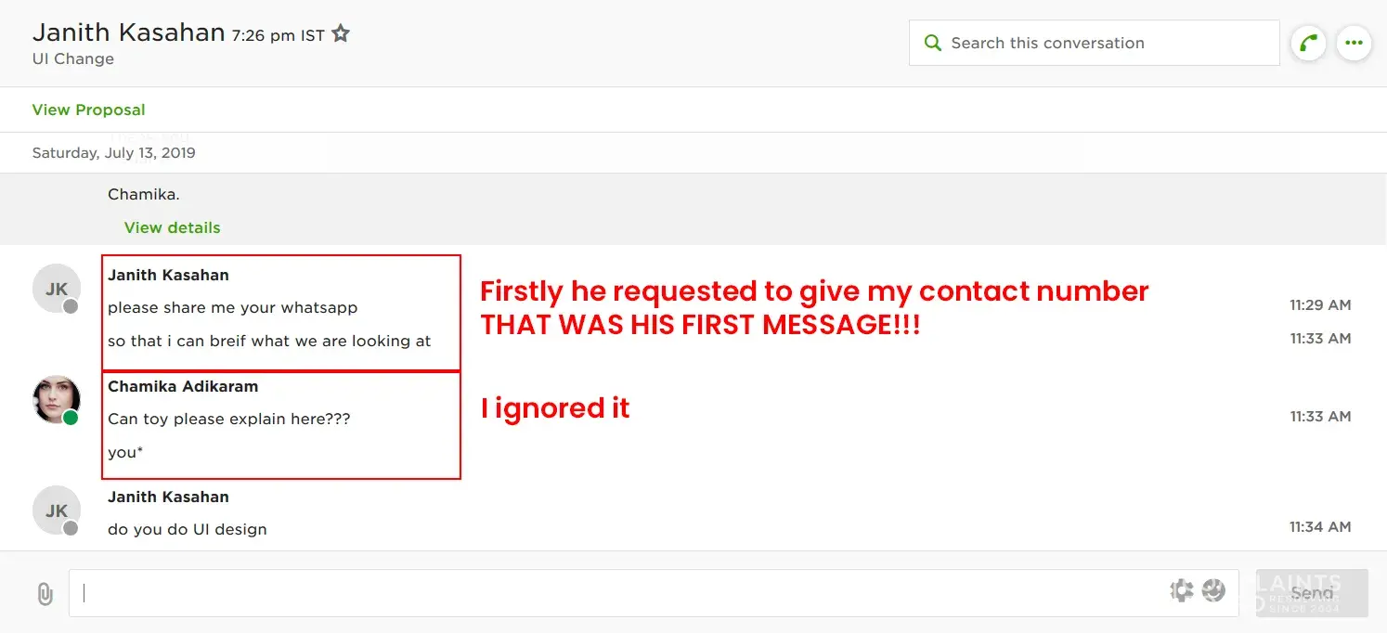Star the Janith Kasahan conversation
Viewport: 1387px width, 633px height.
point(341,34)
